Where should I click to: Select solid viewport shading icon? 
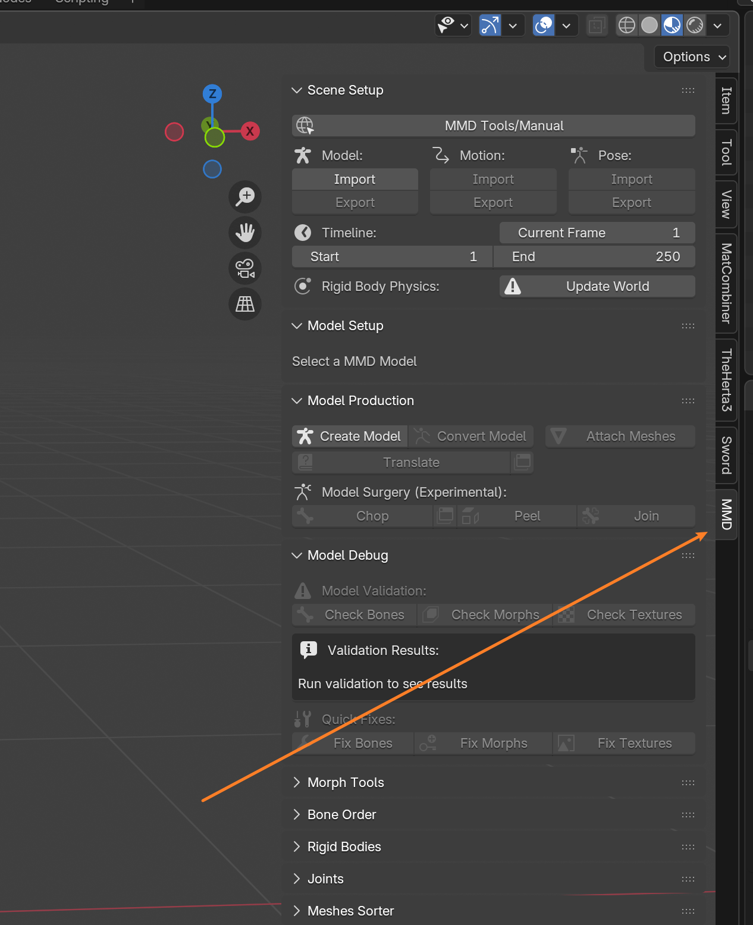[x=650, y=25]
